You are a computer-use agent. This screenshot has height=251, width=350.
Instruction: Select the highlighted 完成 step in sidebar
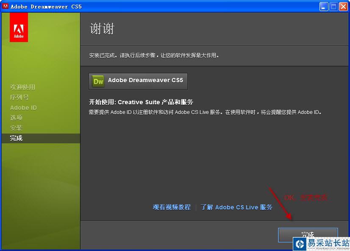(41, 138)
